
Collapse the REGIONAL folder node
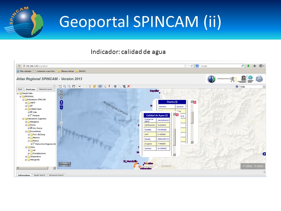pyautogui.click(x=20, y=96)
